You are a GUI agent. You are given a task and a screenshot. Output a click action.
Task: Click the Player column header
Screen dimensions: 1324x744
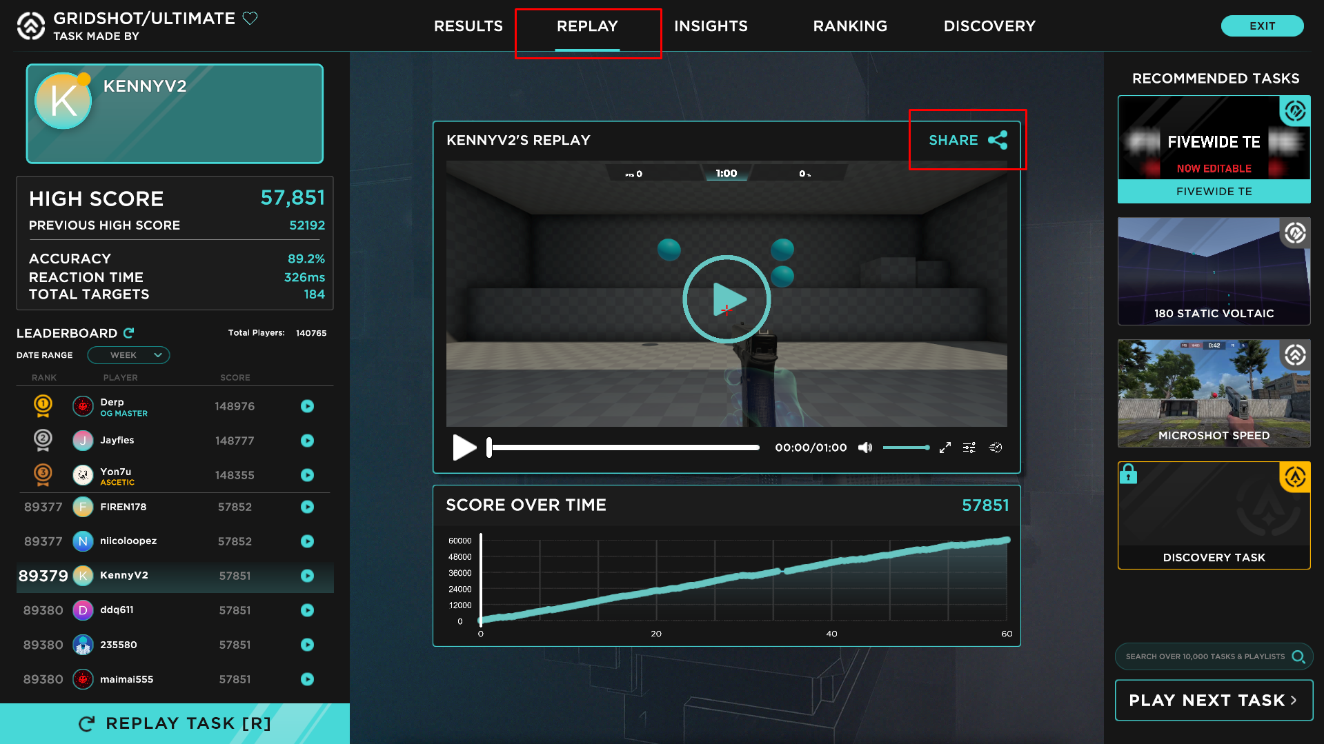click(120, 378)
